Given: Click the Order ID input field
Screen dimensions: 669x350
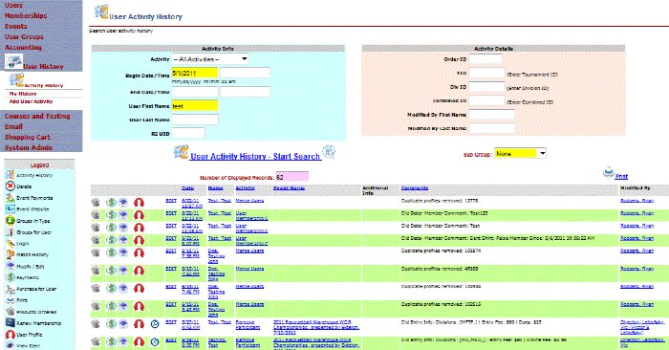Looking at the screenshot, I should coord(486,59).
